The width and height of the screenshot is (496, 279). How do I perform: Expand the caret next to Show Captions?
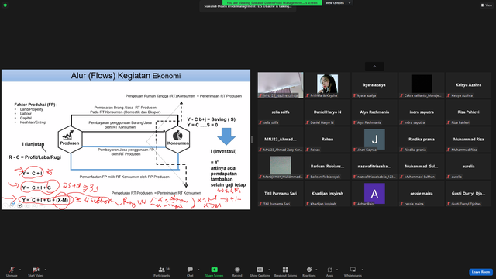269,270
